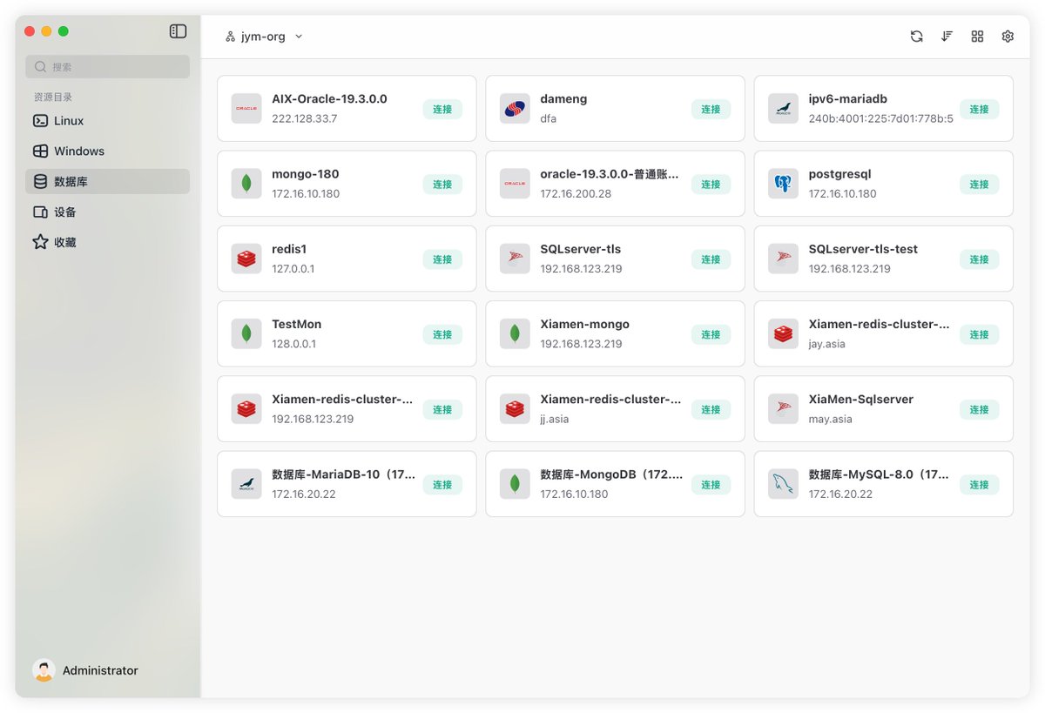Click the 数据库-MySQL-8.0 dolphin icon
This screenshot has width=1045, height=713.
(783, 483)
